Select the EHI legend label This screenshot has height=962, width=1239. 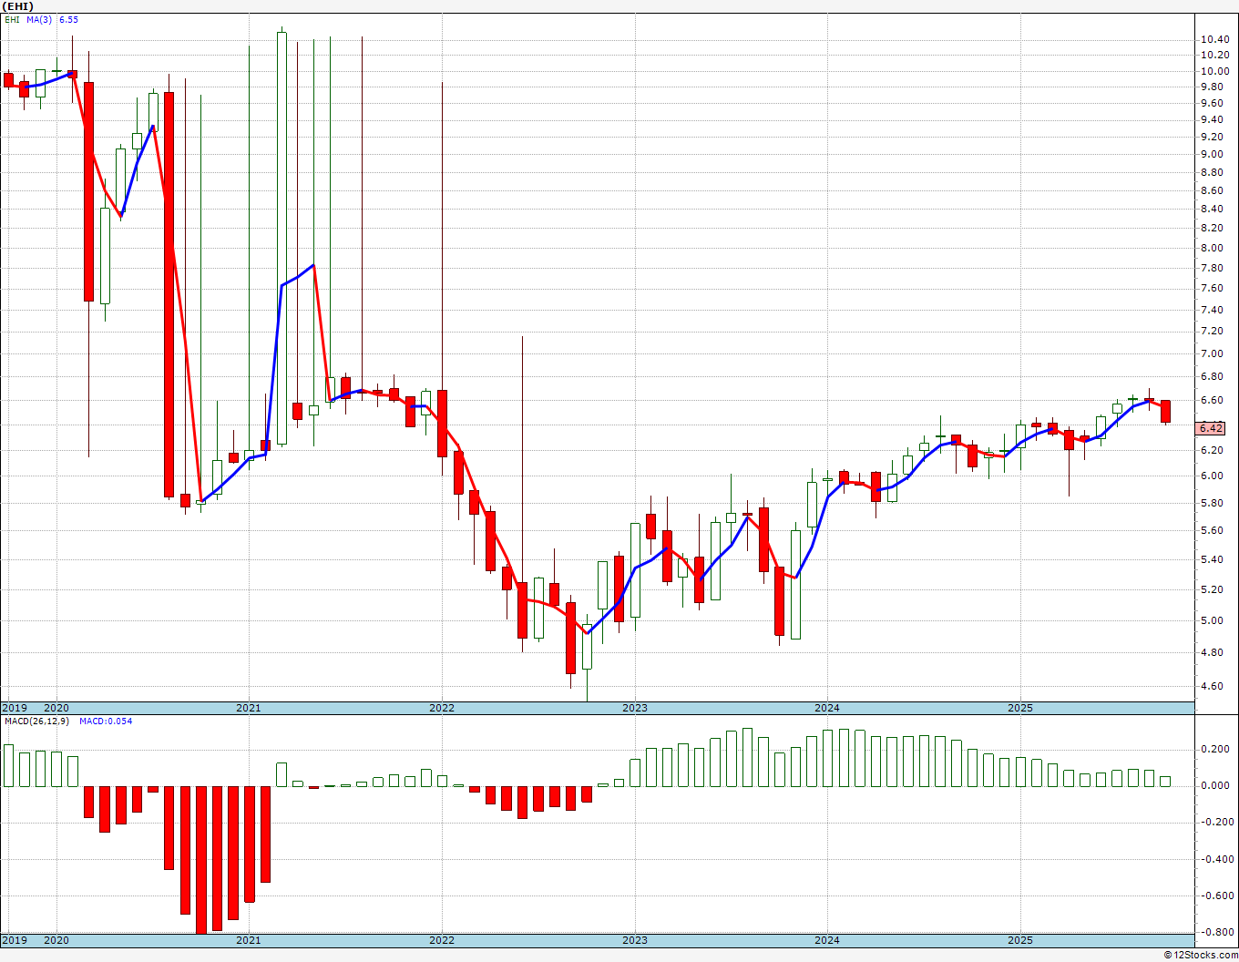(12, 19)
